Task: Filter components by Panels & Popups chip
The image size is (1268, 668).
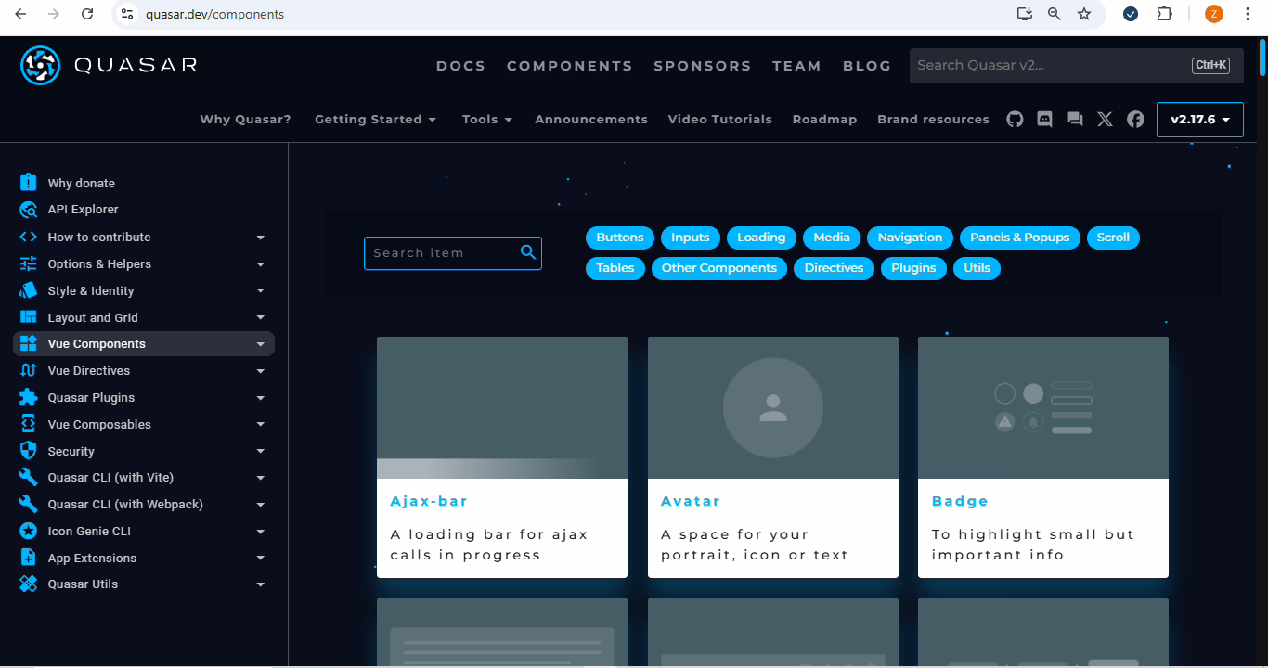Action: [1020, 238]
